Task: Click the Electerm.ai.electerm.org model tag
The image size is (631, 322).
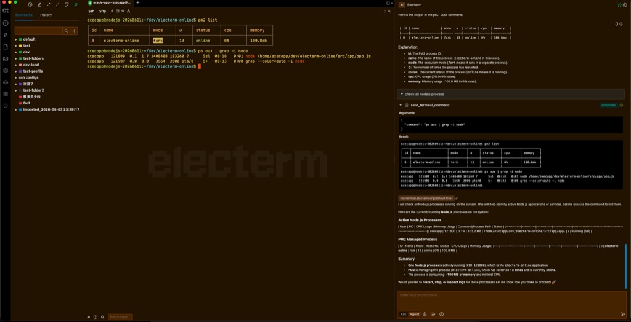Action: [x=426, y=198]
